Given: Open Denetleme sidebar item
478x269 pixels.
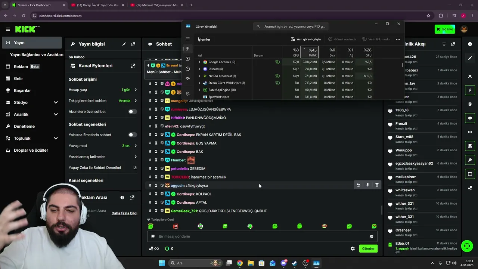Looking at the screenshot, I should point(31,126).
